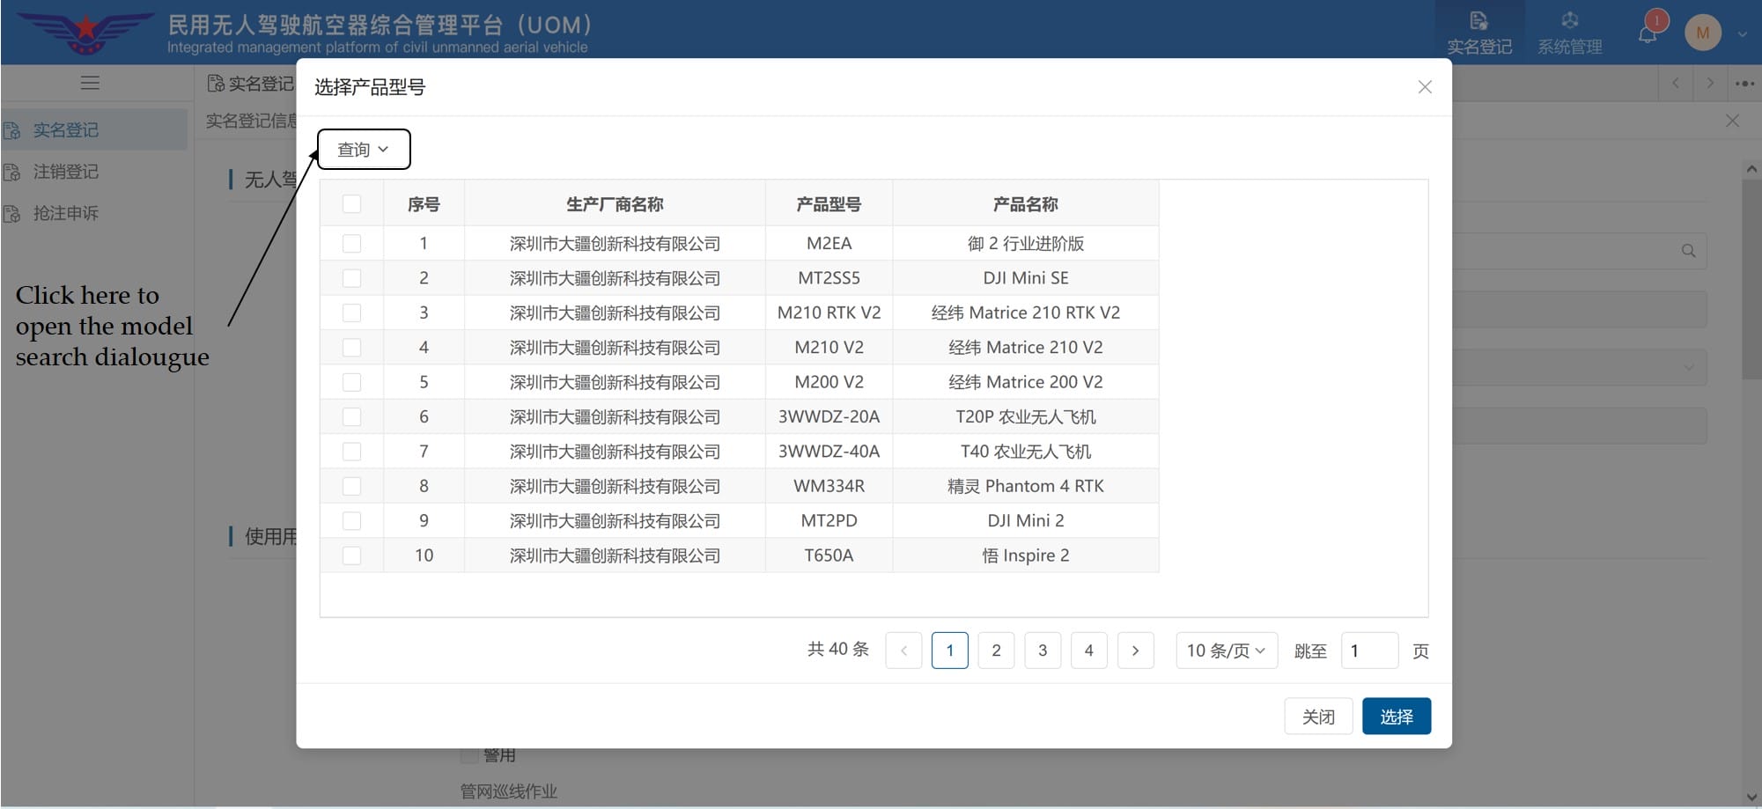
Task: Toggle the 警用 checkbox in background form
Action: tap(469, 754)
